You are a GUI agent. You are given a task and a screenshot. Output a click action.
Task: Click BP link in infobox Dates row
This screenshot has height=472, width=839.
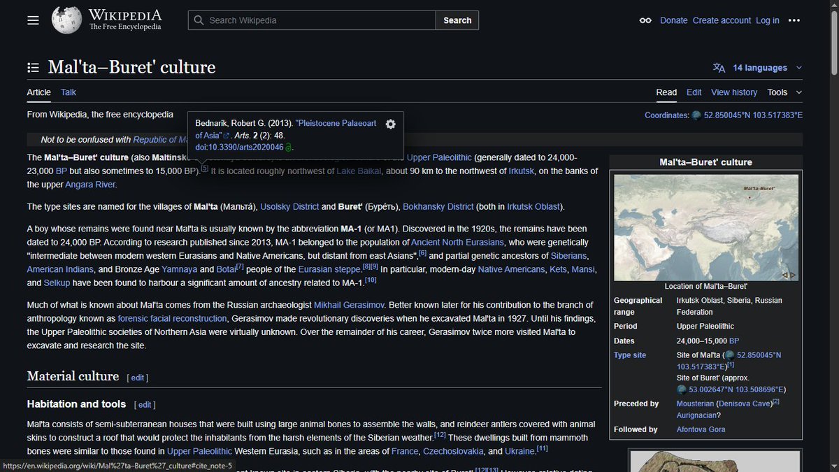[734, 341]
